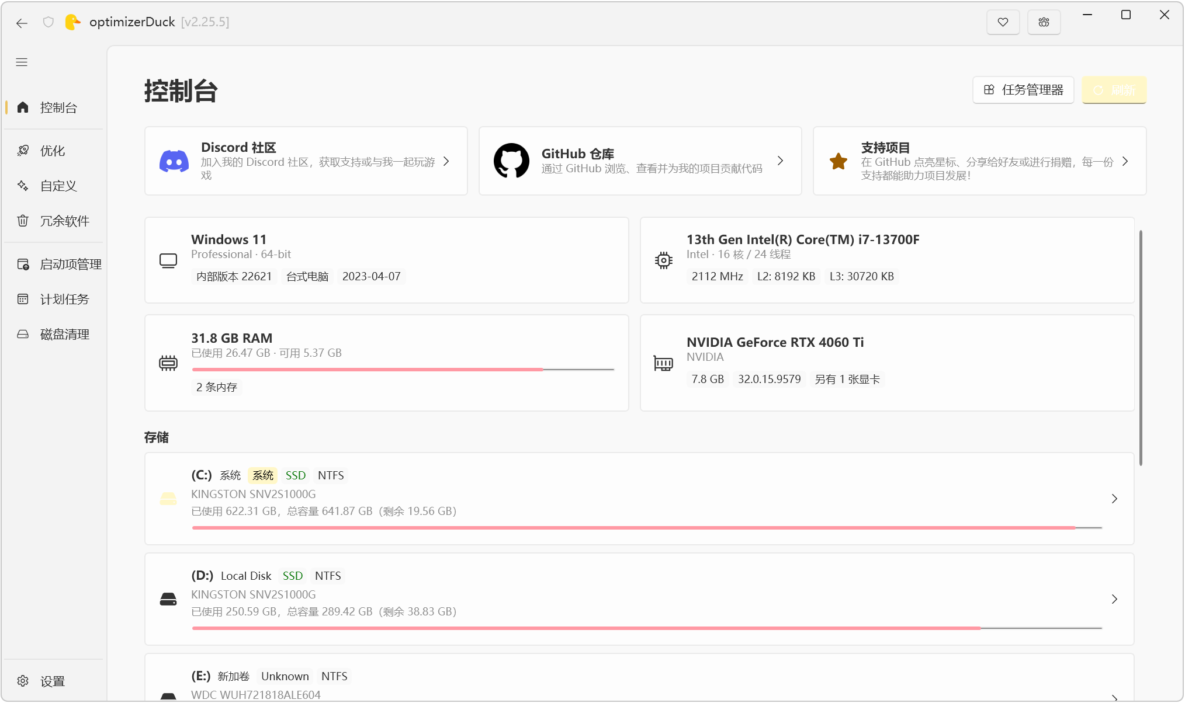Click the 2 条内存 tag
The image size is (1185, 703).
tap(217, 387)
